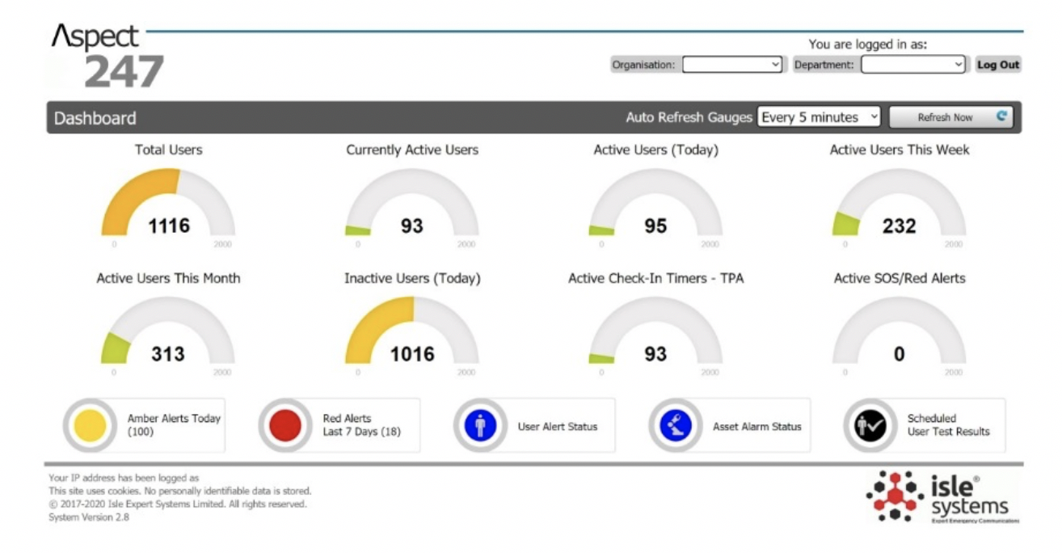Image resolution: width=1062 pixels, height=553 pixels.
Task: Open the Asset Alarm Status label
Action: 757,426
